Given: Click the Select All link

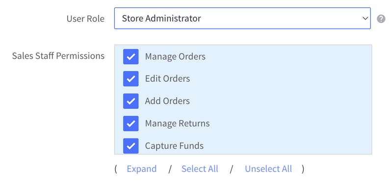Looking at the screenshot, I should click(200, 169).
